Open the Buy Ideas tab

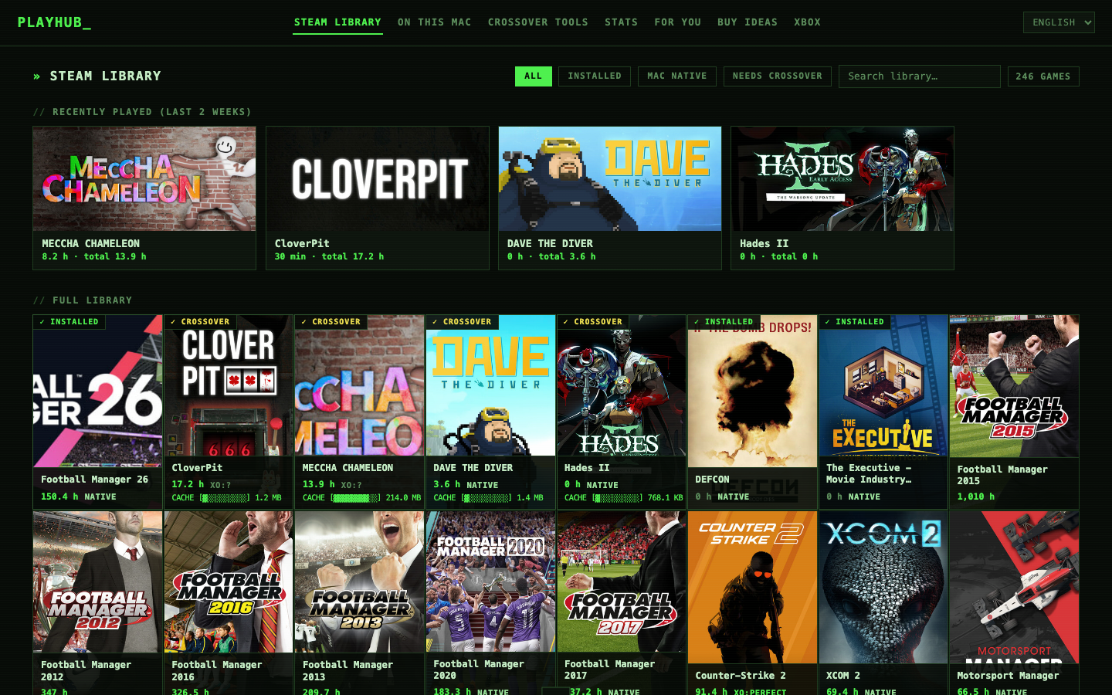(x=747, y=22)
